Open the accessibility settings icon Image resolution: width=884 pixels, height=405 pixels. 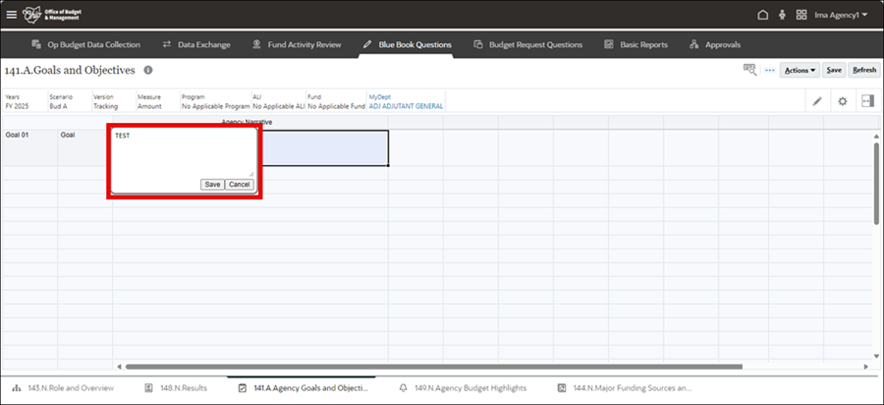click(x=782, y=15)
